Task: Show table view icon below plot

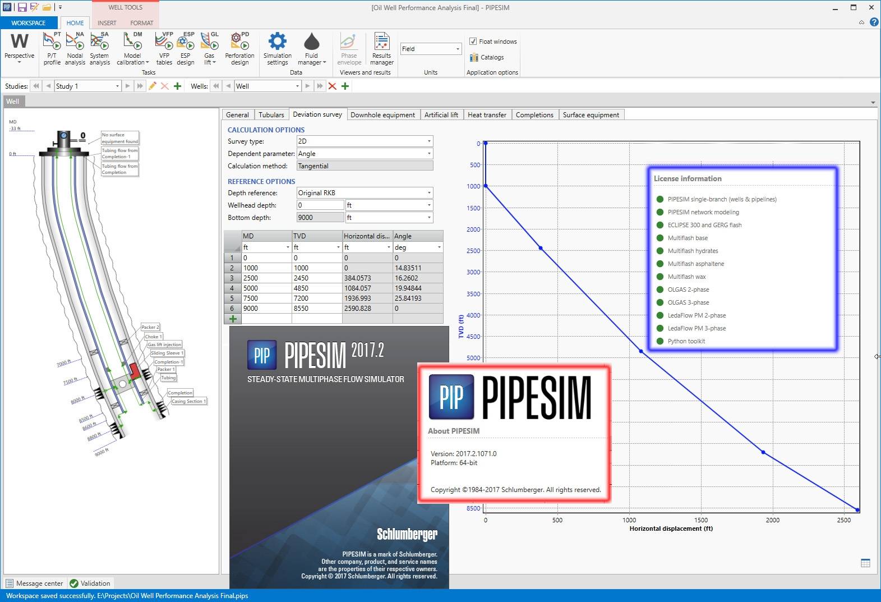Action: click(x=865, y=563)
